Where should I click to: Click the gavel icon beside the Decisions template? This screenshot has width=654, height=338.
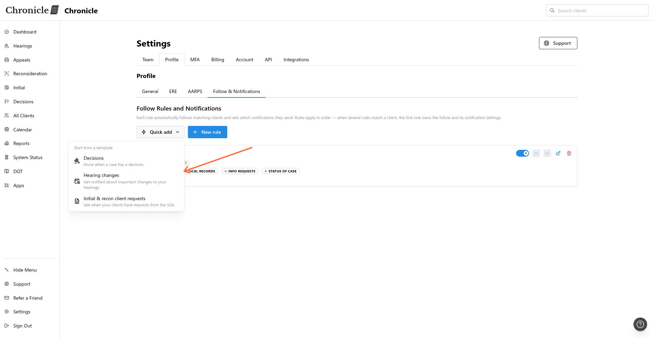pyautogui.click(x=77, y=161)
